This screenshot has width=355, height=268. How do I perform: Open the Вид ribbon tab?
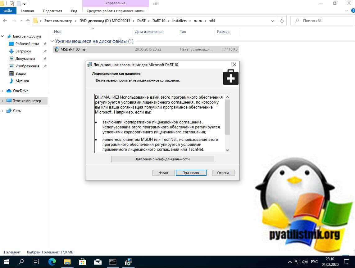[x=74, y=11]
